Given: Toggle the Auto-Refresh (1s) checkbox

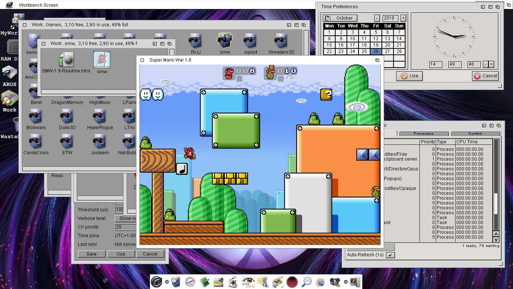Looking at the screenshot, I should (x=390, y=255).
